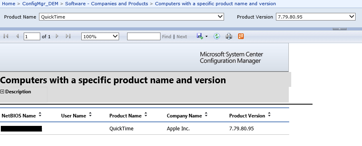The image size is (362, 146).
Task: Go to previous report page
Action: [x=17, y=36]
